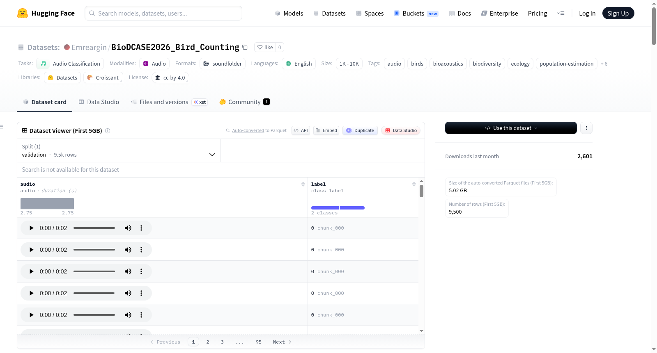This screenshot has height=353, width=657.
Task: Expand the +6 hidden tags
Action: coord(604,64)
